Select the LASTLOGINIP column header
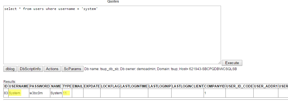The image size is (288, 111). click(160, 86)
